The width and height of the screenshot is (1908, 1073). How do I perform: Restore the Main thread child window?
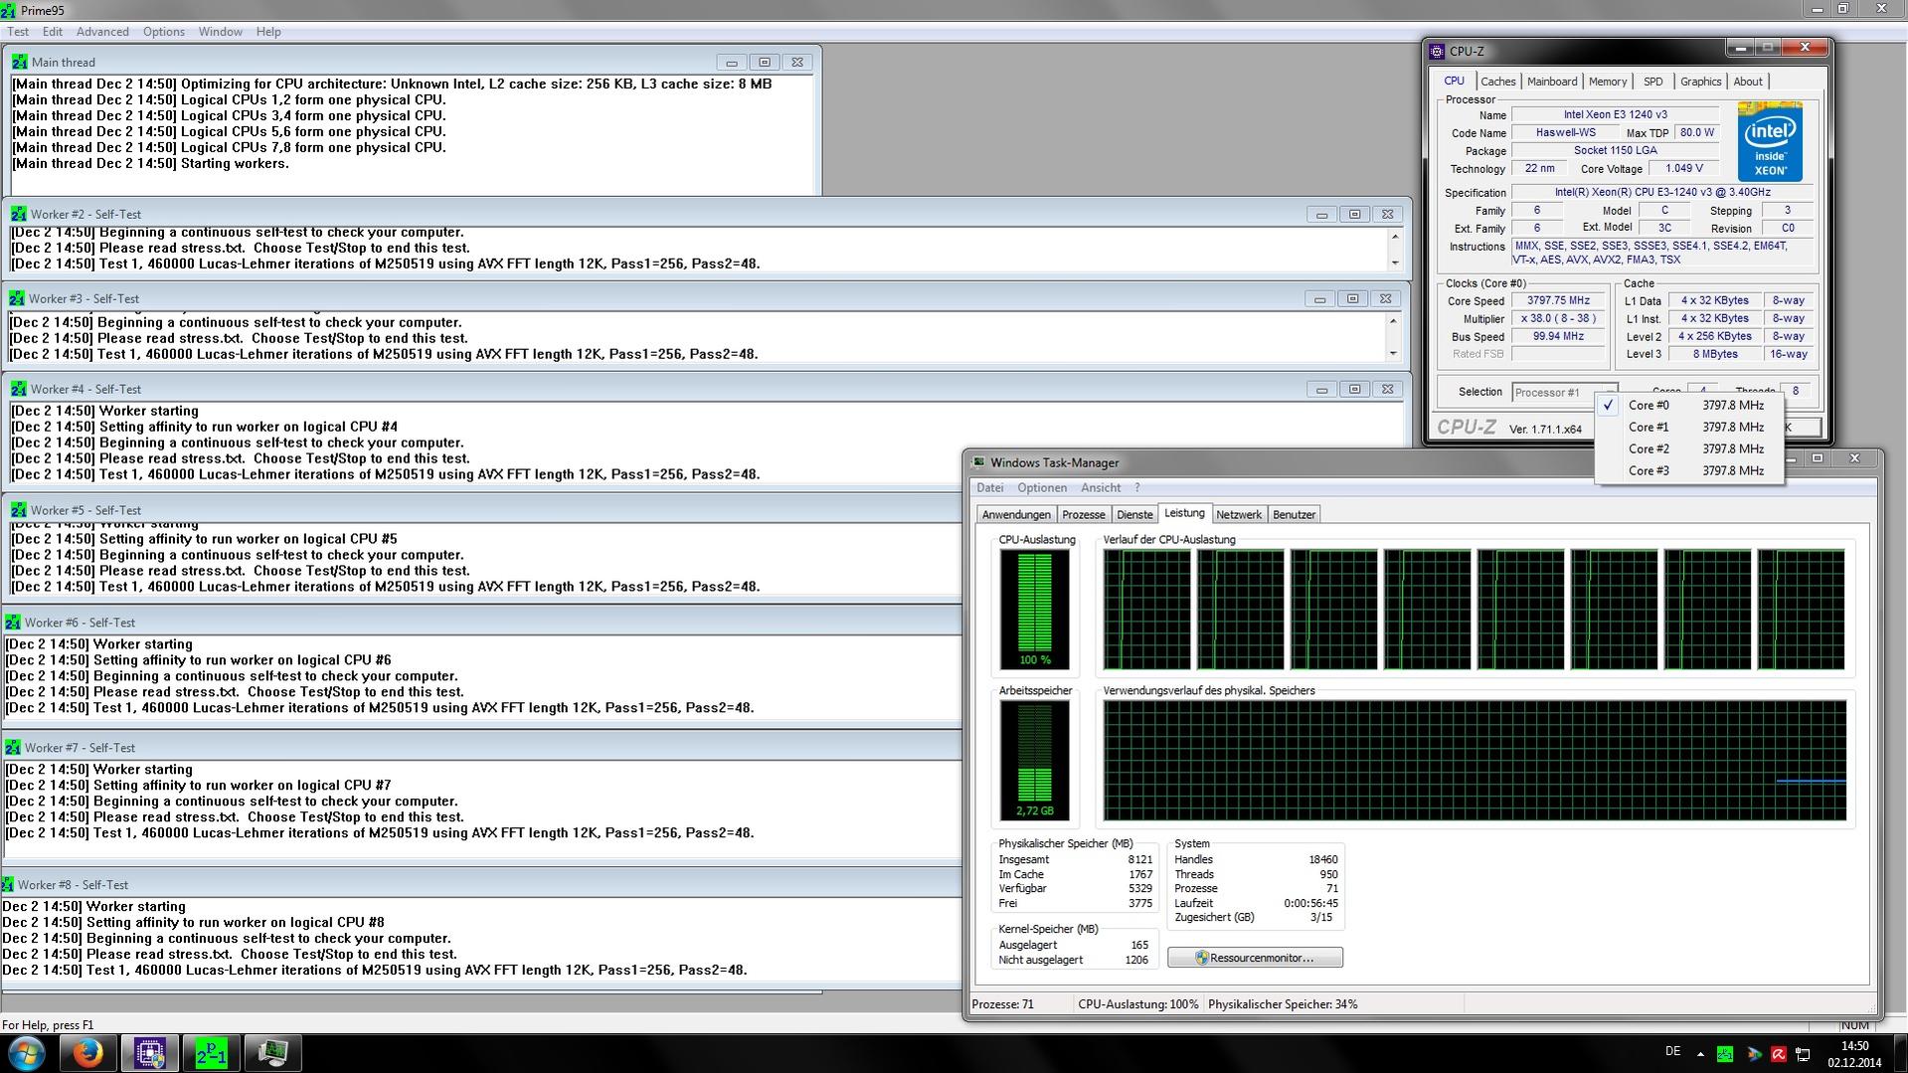click(764, 63)
